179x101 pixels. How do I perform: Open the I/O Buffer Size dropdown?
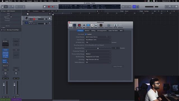point(98,42)
